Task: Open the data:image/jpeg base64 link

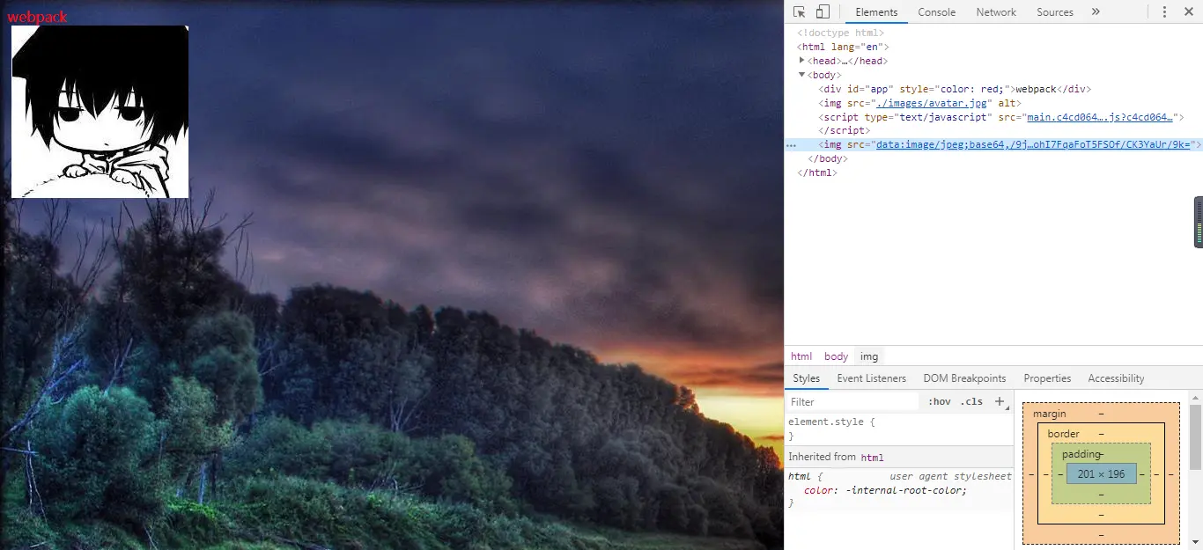Action: 1034,144
